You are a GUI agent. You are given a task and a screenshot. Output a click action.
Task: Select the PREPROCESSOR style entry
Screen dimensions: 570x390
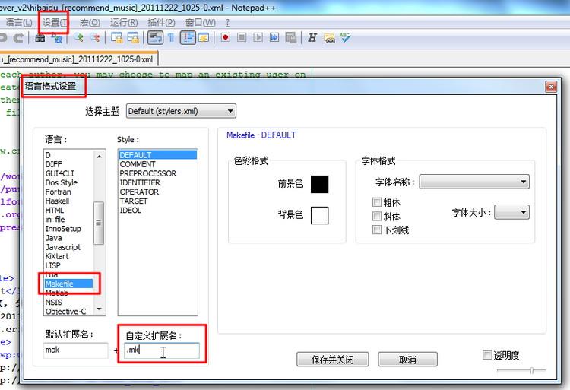click(158, 173)
